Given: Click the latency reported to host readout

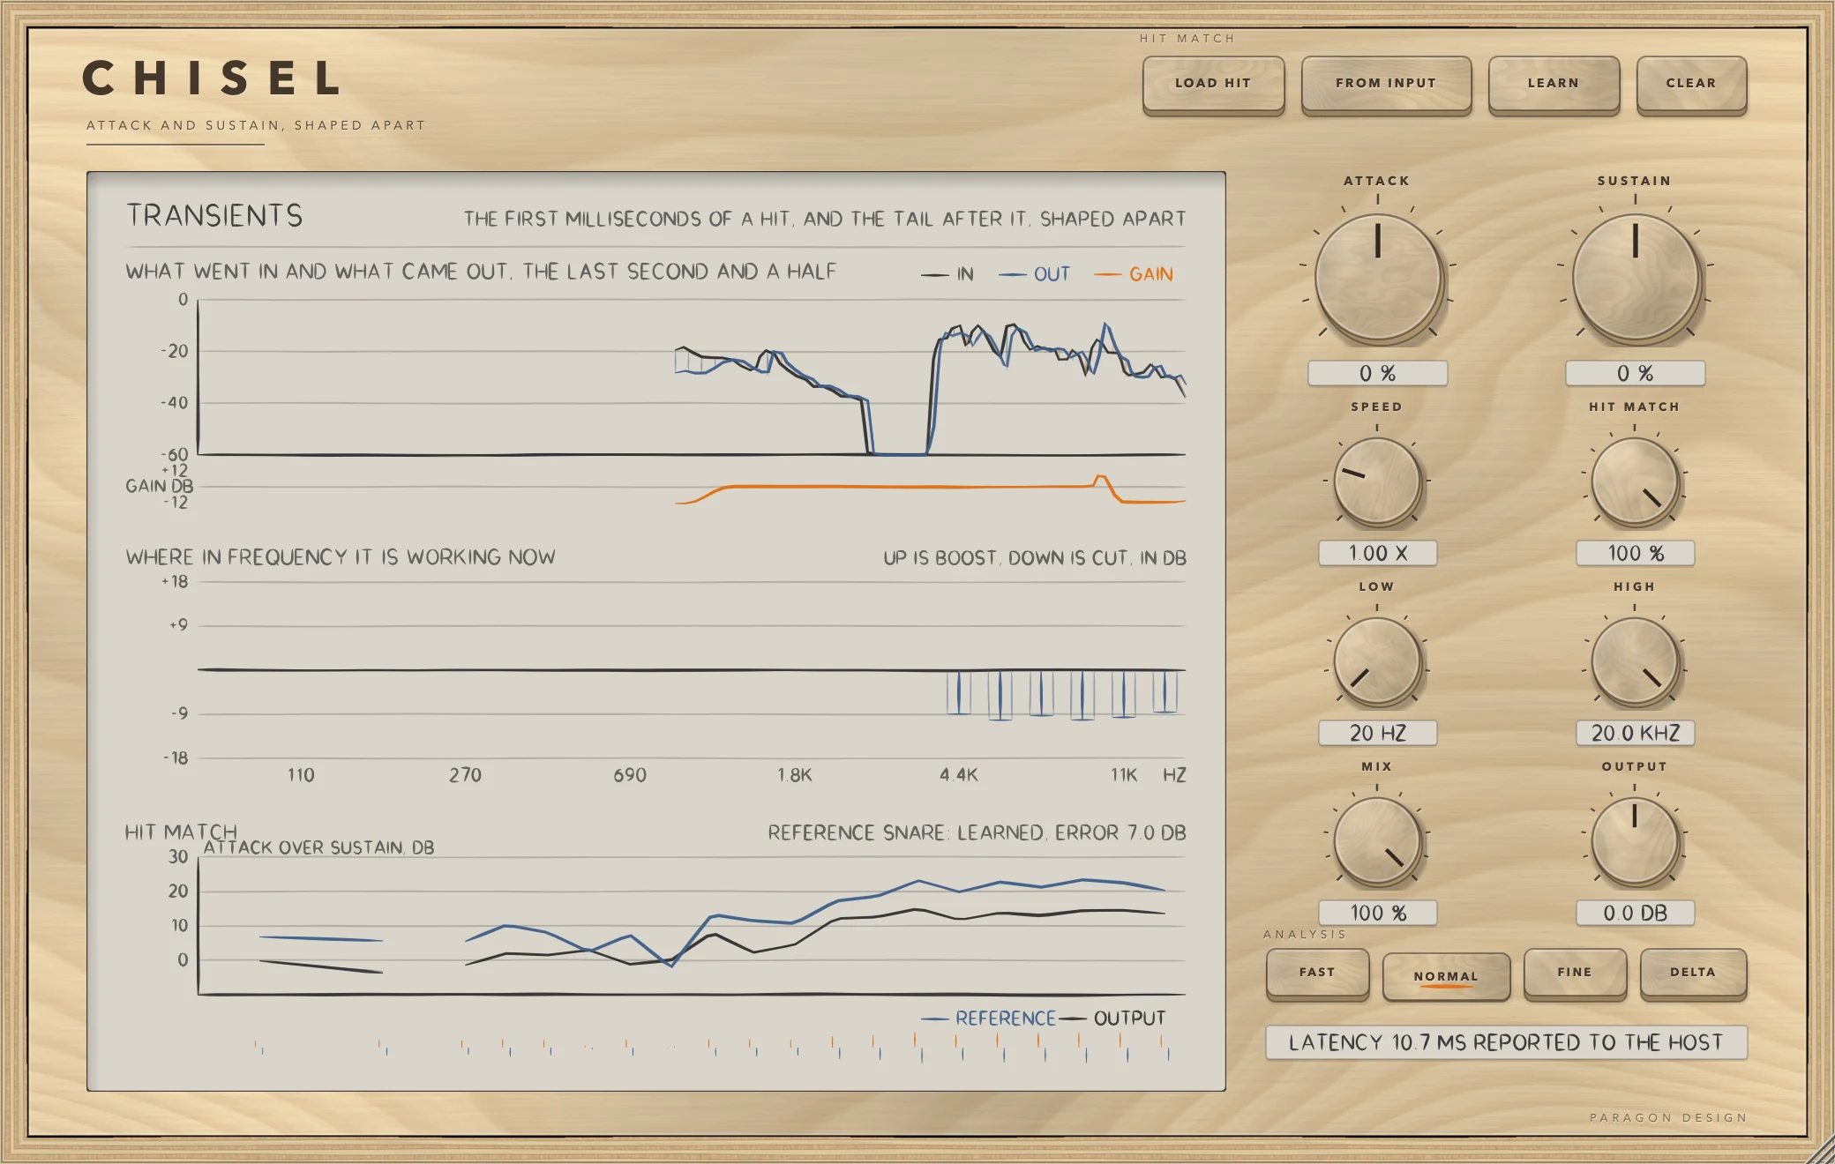Looking at the screenshot, I should [1506, 1043].
